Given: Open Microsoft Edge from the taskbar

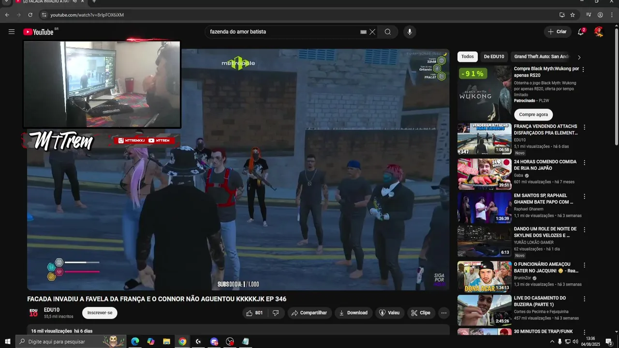Looking at the screenshot, I should pos(135,342).
